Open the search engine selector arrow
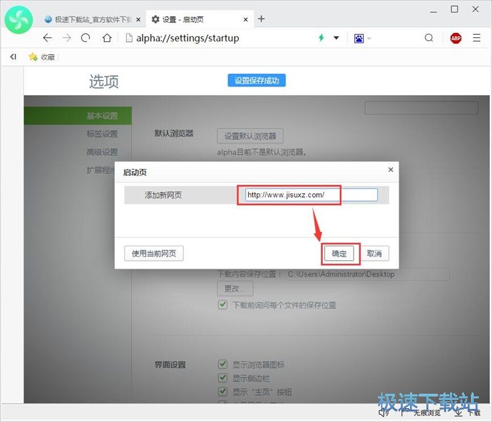 (x=369, y=38)
